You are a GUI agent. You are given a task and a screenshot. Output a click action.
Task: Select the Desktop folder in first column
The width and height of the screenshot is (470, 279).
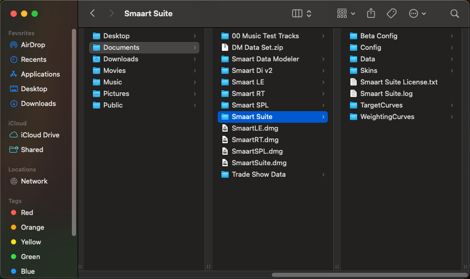pos(144,36)
